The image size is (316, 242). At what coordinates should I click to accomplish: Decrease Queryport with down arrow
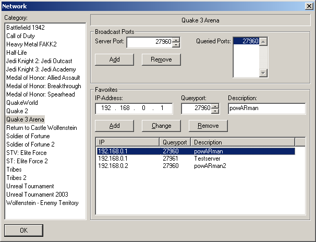[215, 111]
